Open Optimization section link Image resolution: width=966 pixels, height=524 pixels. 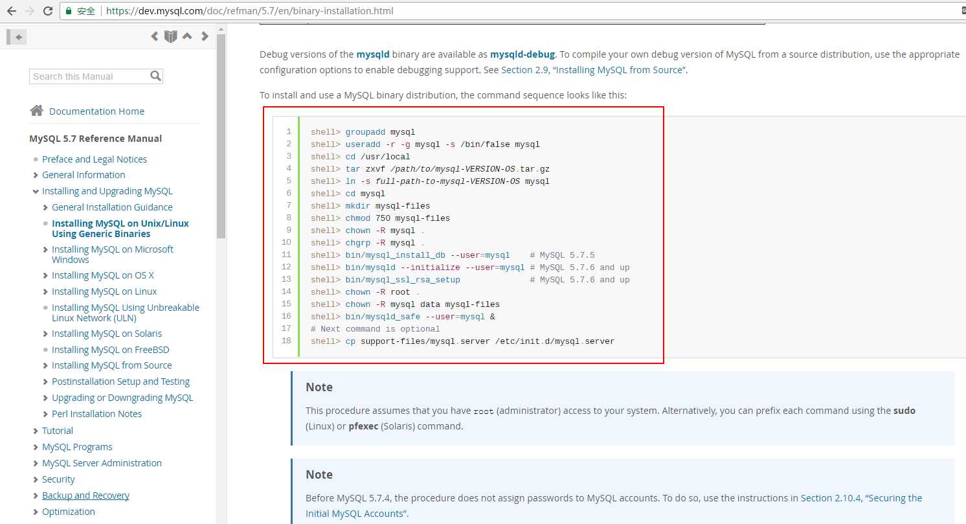coord(68,512)
